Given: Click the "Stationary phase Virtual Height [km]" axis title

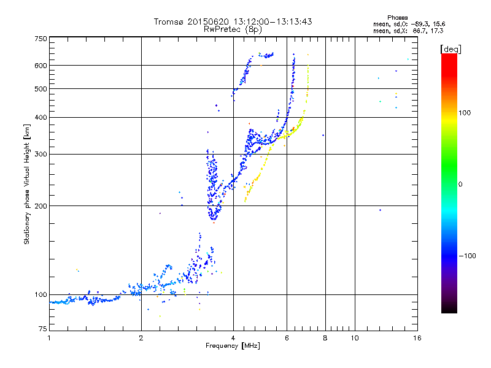Looking at the screenshot, I should pyautogui.click(x=27, y=184).
